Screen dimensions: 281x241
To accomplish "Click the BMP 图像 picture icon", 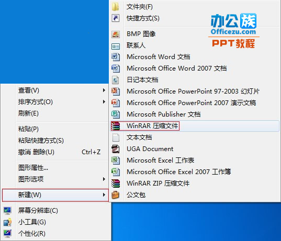I will 116,34.
